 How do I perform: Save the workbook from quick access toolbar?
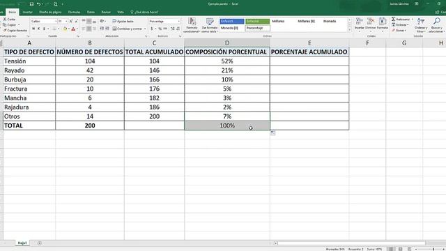pyautogui.click(x=31, y=4)
